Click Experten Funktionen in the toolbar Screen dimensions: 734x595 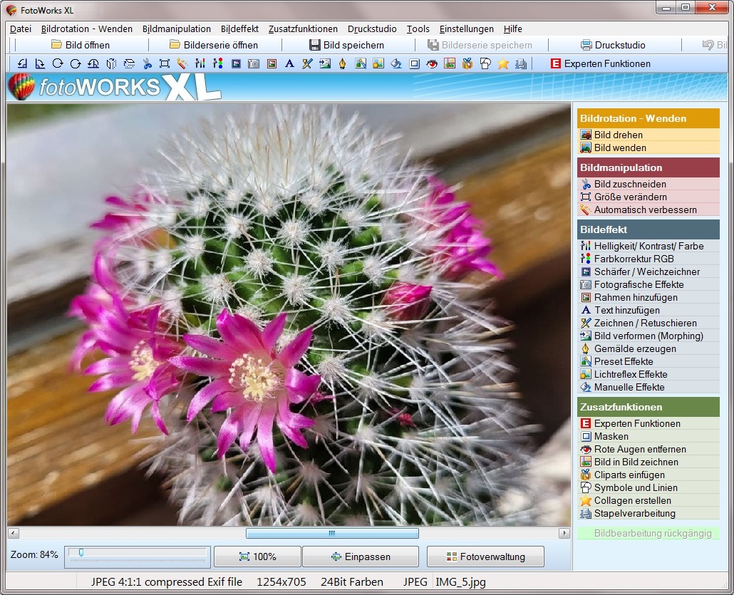pos(601,63)
